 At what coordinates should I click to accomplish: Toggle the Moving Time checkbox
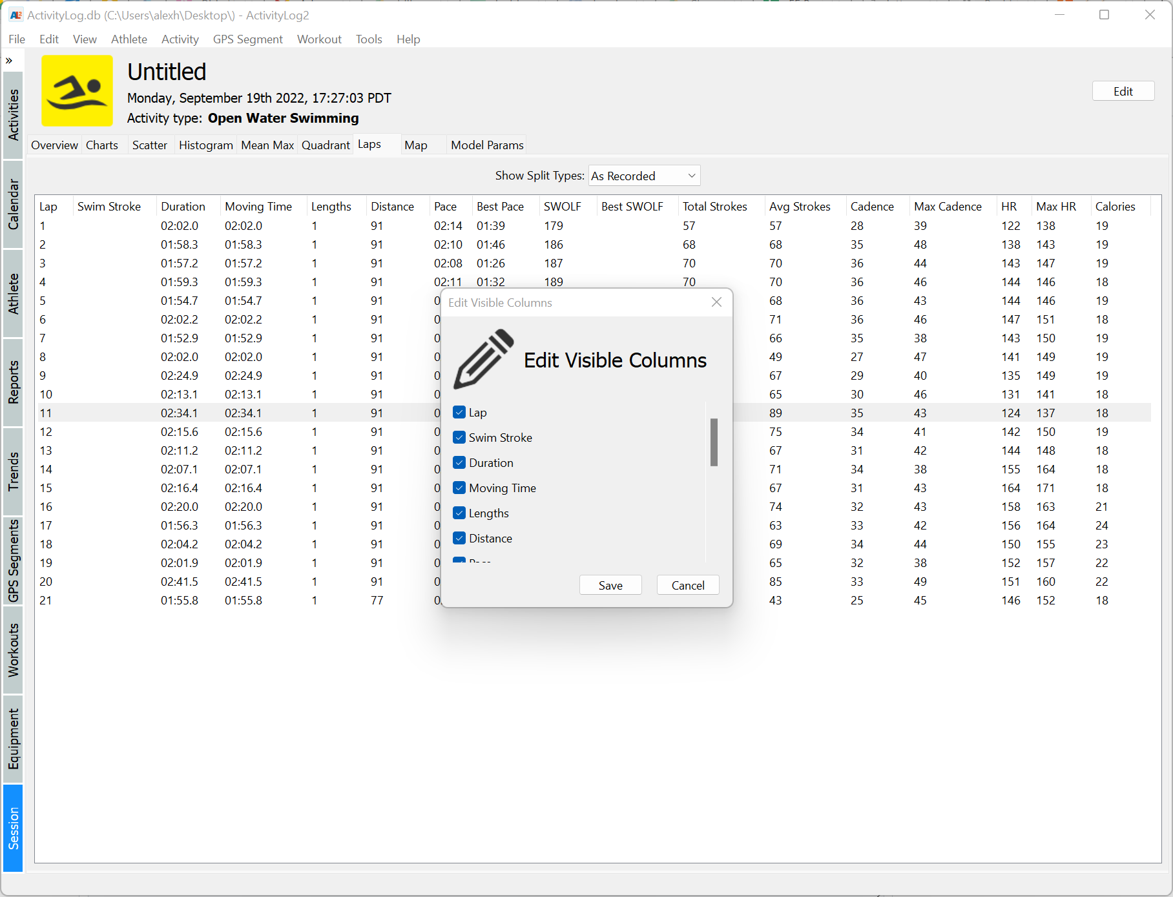[459, 488]
